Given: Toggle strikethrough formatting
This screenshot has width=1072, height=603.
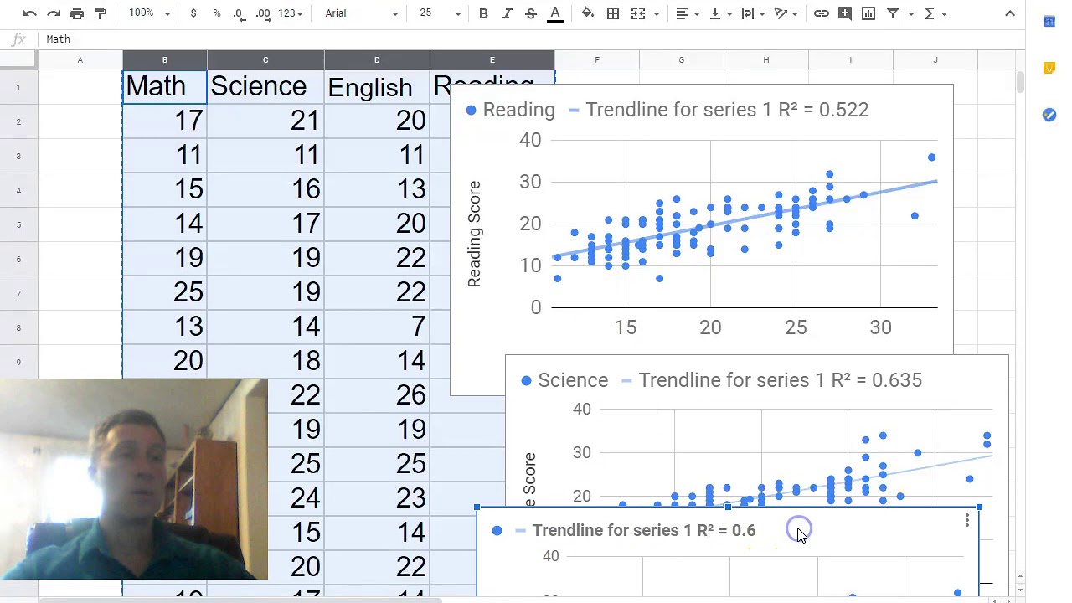Looking at the screenshot, I should [531, 13].
